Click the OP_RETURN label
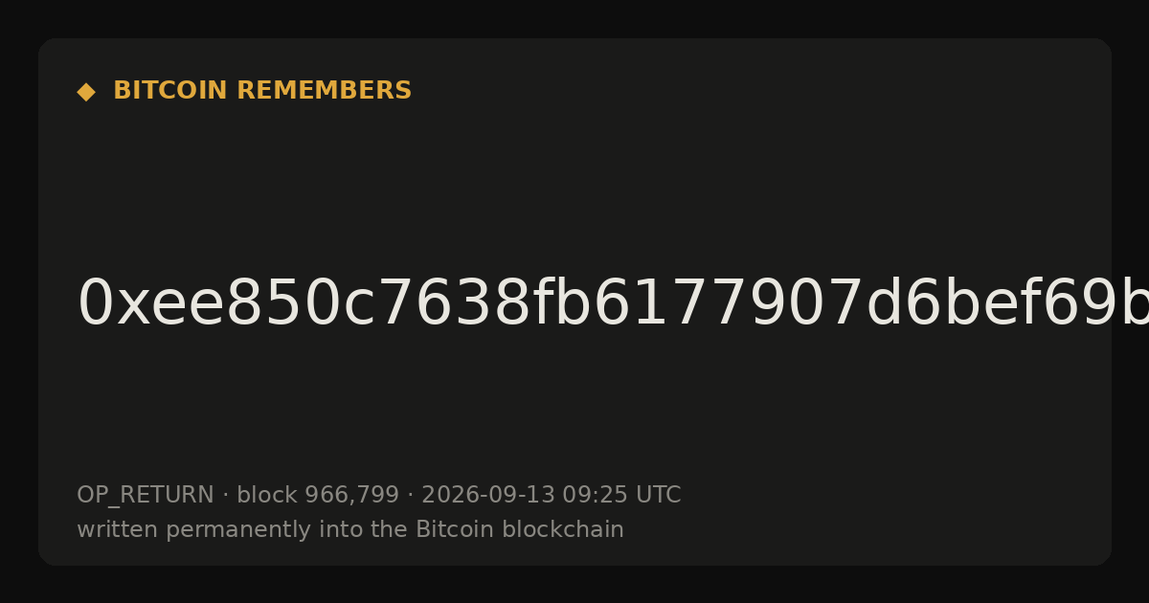1149x603 pixels. (x=146, y=495)
